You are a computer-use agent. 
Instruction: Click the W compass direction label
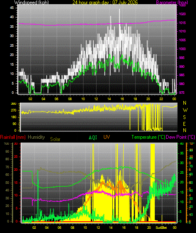tap(185, 110)
